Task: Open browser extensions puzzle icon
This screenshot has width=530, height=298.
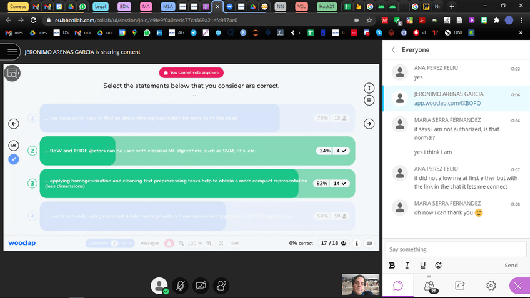Action: coord(496,20)
